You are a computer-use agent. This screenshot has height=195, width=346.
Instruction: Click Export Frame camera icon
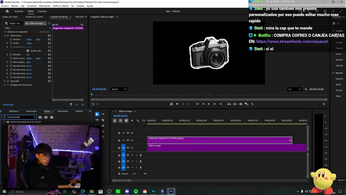pyautogui.click(x=241, y=104)
